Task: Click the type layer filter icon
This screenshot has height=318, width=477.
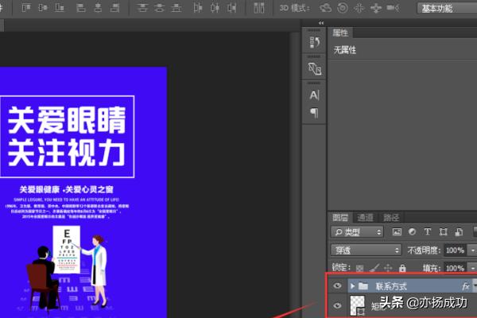Action: point(427,232)
